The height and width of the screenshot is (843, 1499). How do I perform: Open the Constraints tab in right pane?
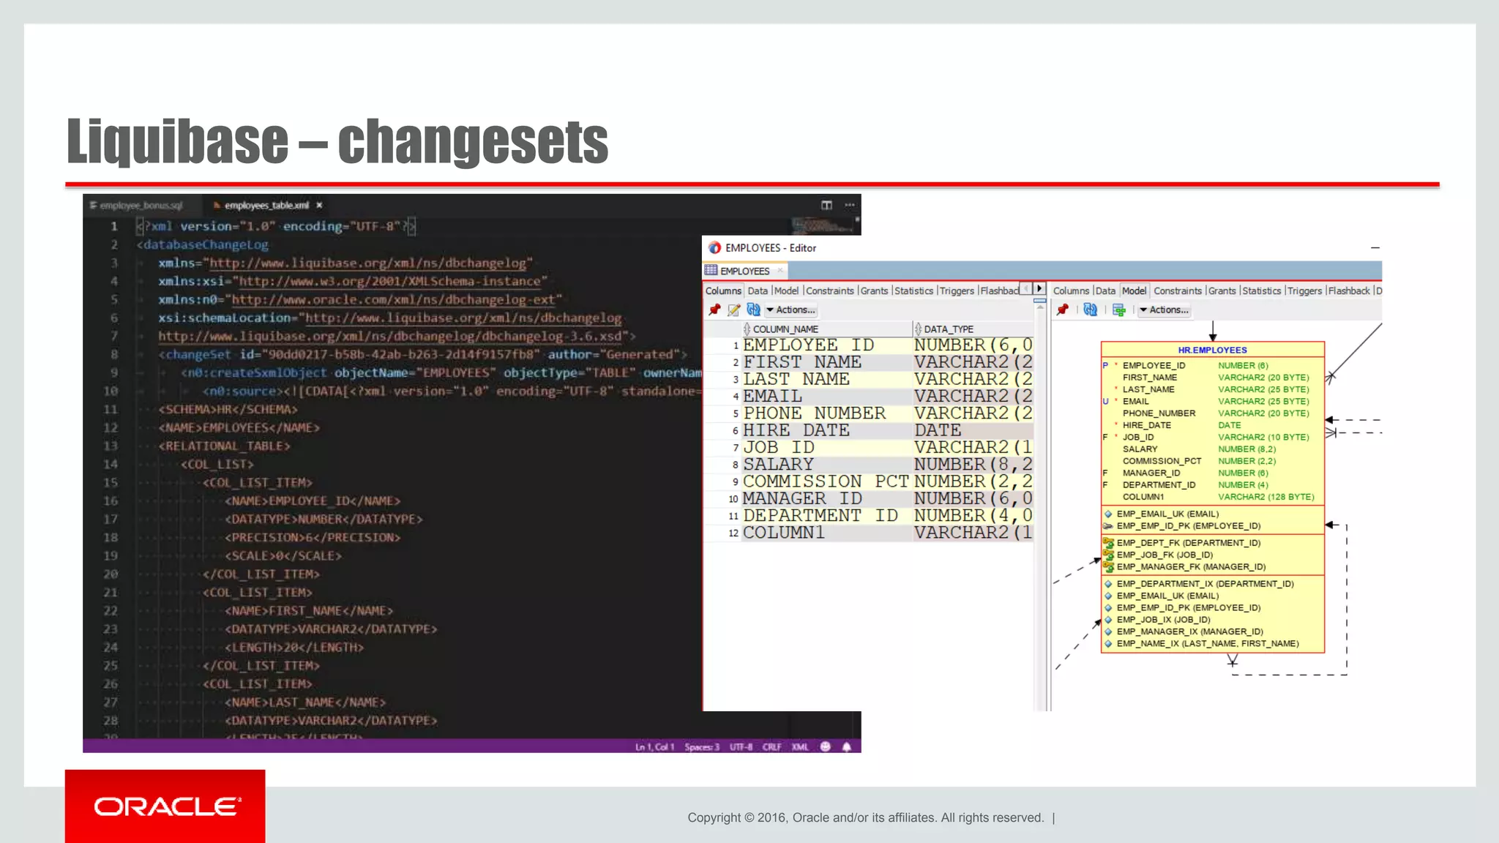[x=1178, y=291]
